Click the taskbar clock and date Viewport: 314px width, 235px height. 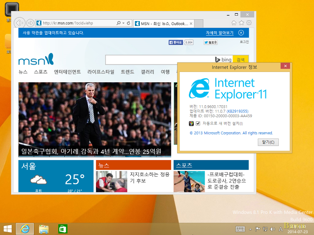298,229
